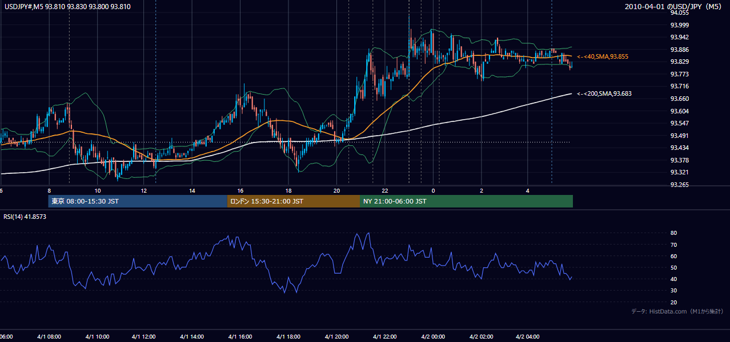Click price scale value 93.829
The image size is (730, 342).
pyautogui.click(x=680, y=62)
